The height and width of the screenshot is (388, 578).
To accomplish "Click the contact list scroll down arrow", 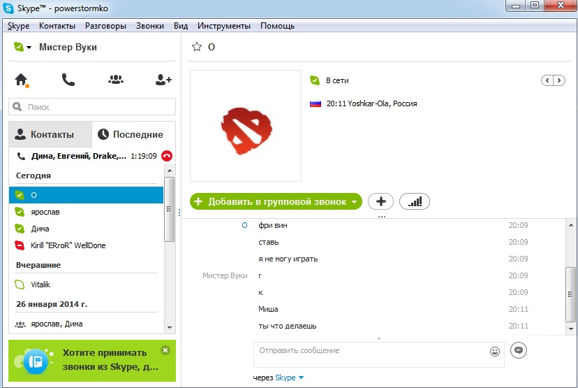I will point(170,327).
